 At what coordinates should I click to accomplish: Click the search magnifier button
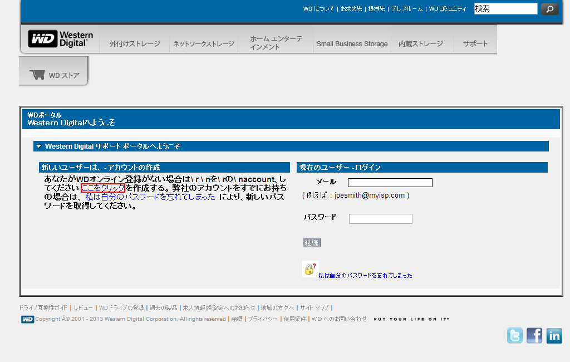click(x=549, y=9)
